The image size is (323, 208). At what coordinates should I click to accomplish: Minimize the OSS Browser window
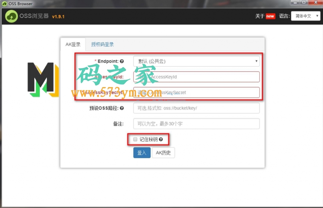[295, 3]
